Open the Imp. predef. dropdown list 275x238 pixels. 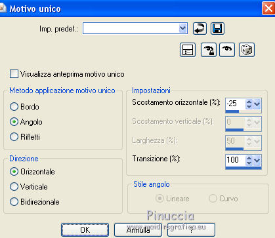pyautogui.click(x=182, y=28)
